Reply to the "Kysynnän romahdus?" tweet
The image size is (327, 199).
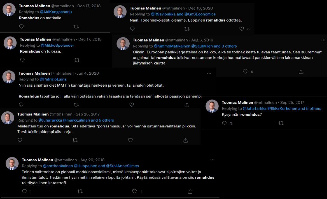click(x=224, y=123)
